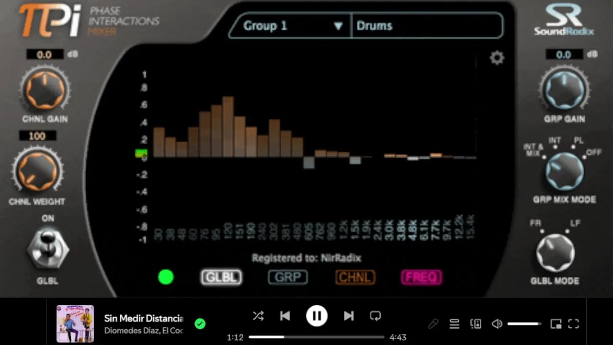Toggle the GRP view button

288,277
